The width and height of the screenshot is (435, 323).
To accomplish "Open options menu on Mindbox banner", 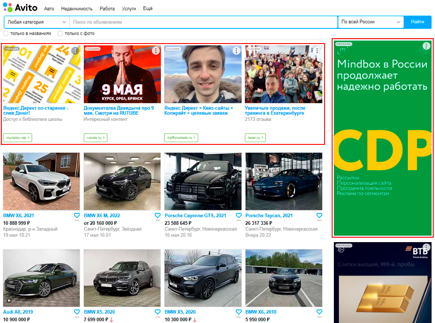I will pos(427,46).
